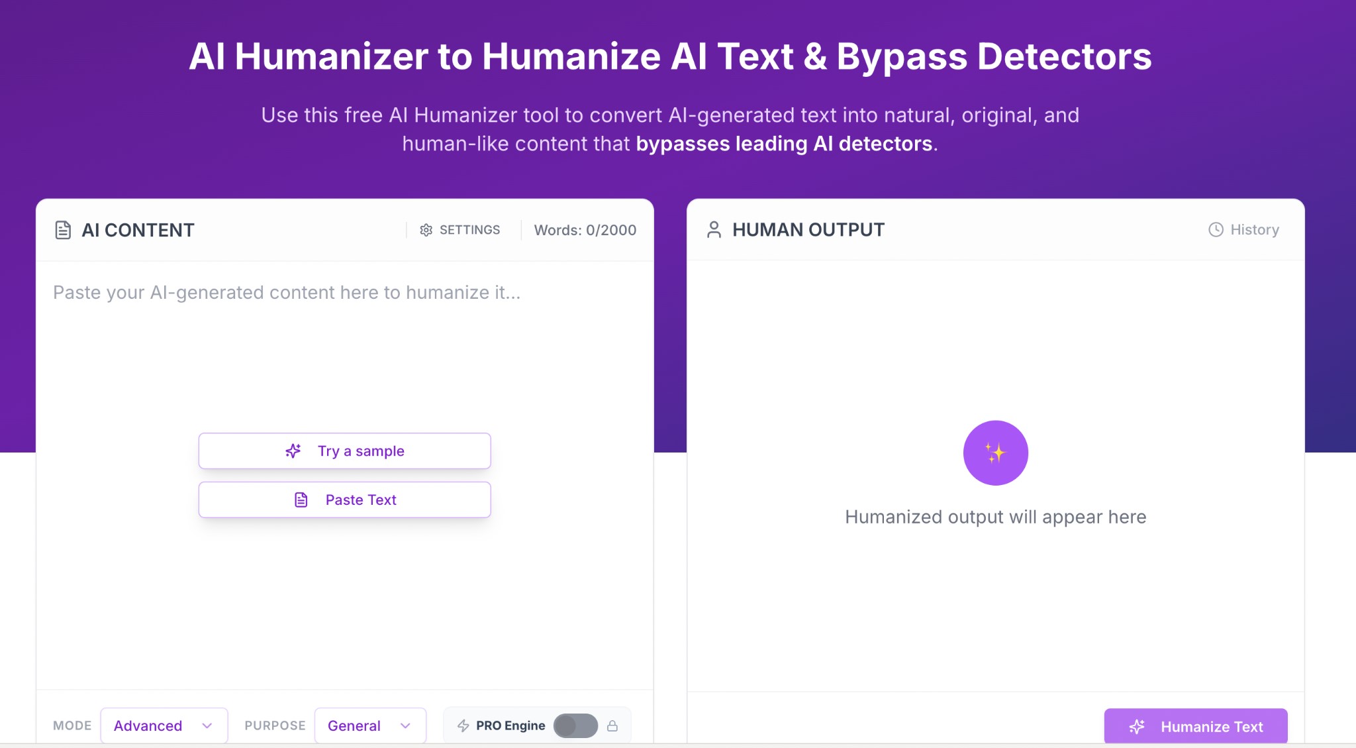Click the AI CONTENT document icon
Viewport: 1356px width, 748px height.
click(x=62, y=230)
